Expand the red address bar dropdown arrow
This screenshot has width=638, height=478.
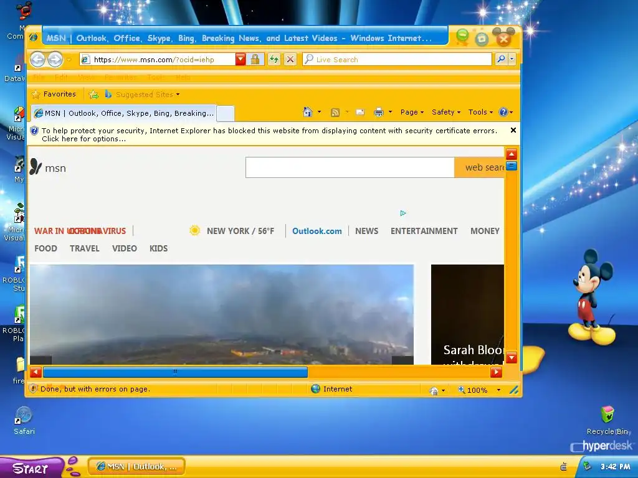click(240, 59)
